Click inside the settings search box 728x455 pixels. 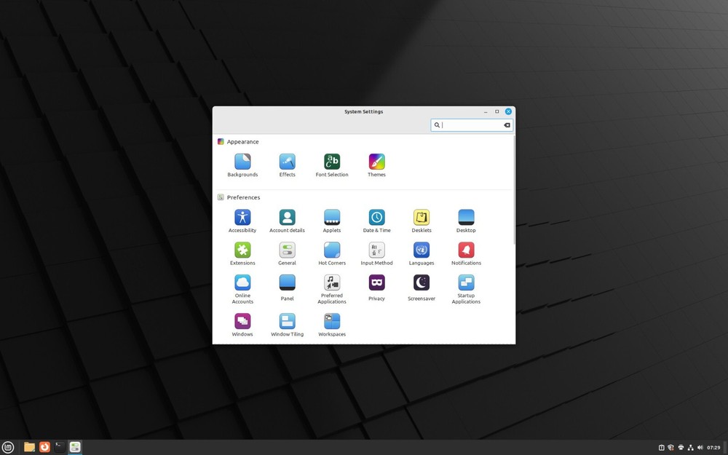[x=470, y=124]
